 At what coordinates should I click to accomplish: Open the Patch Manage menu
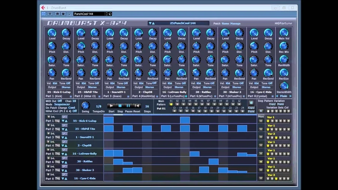click(x=235, y=24)
